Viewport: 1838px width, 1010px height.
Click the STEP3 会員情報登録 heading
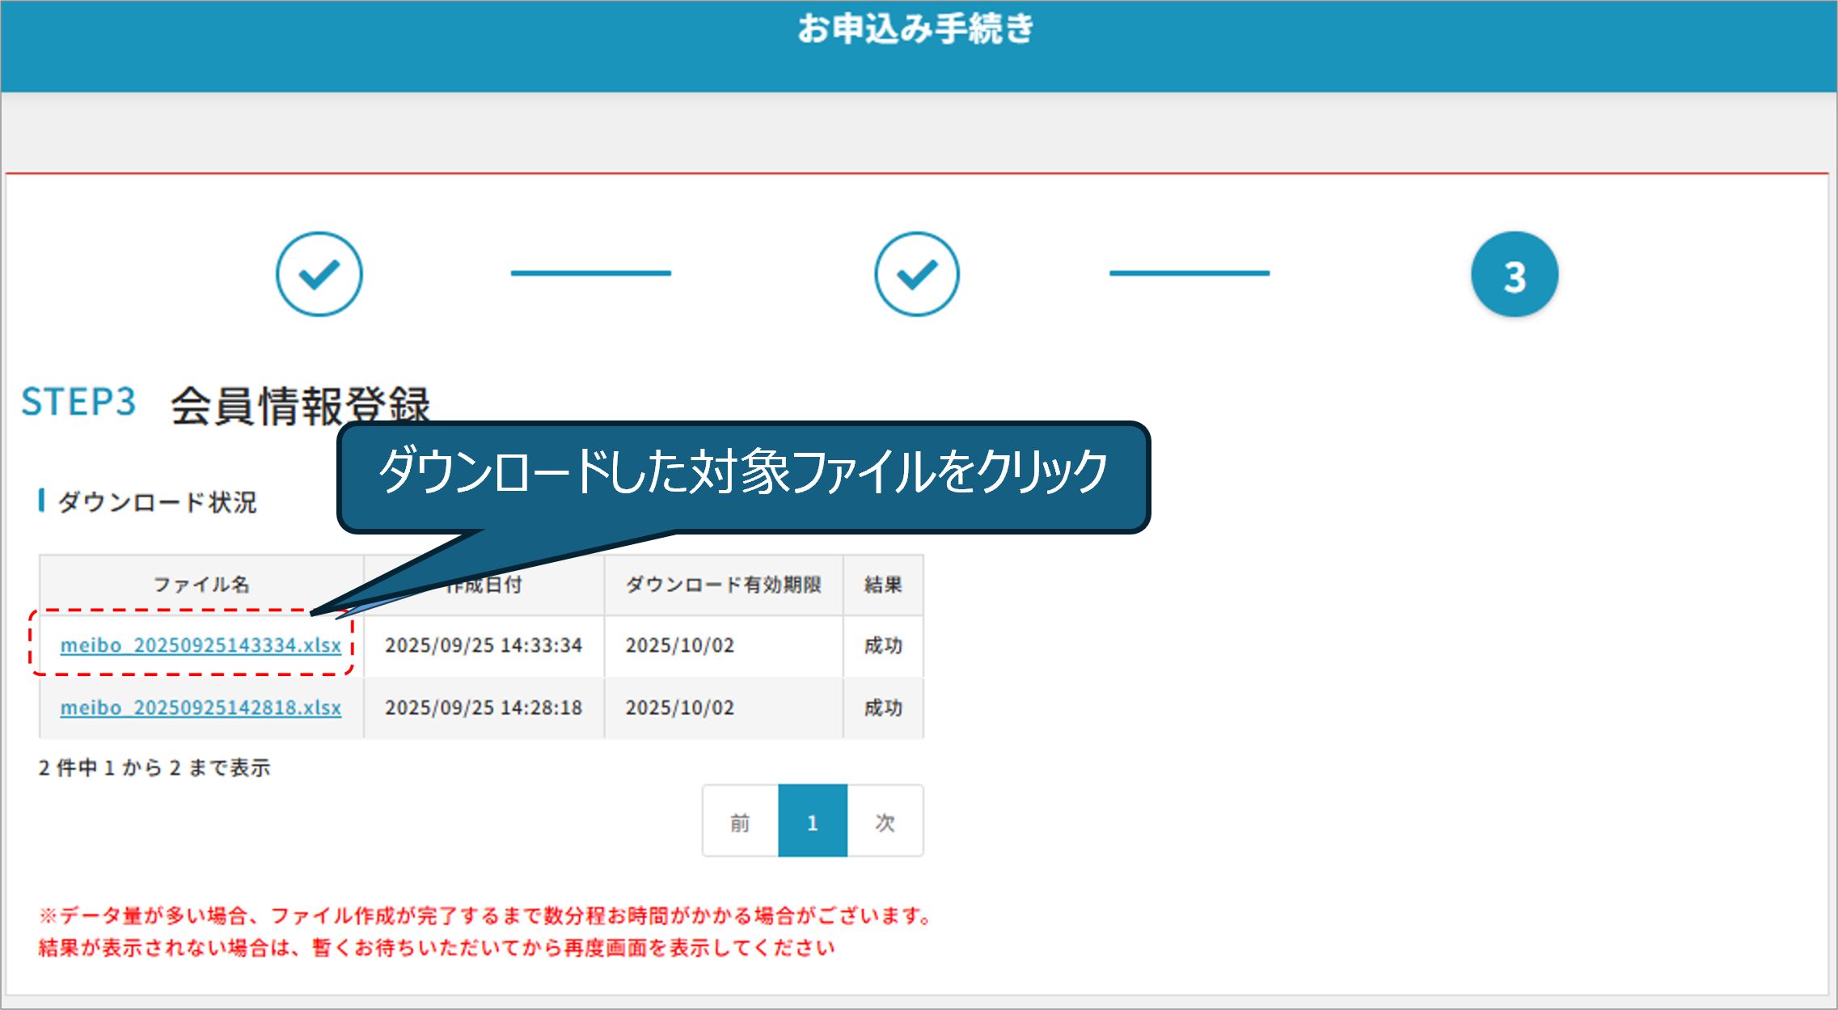pos(226,403)
